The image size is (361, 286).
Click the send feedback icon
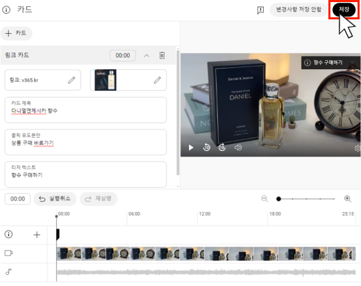tap(260, 10)
